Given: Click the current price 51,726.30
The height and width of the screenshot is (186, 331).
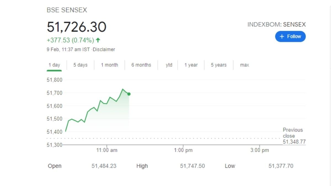Looking at the screenshot, I should click(76, 27).
